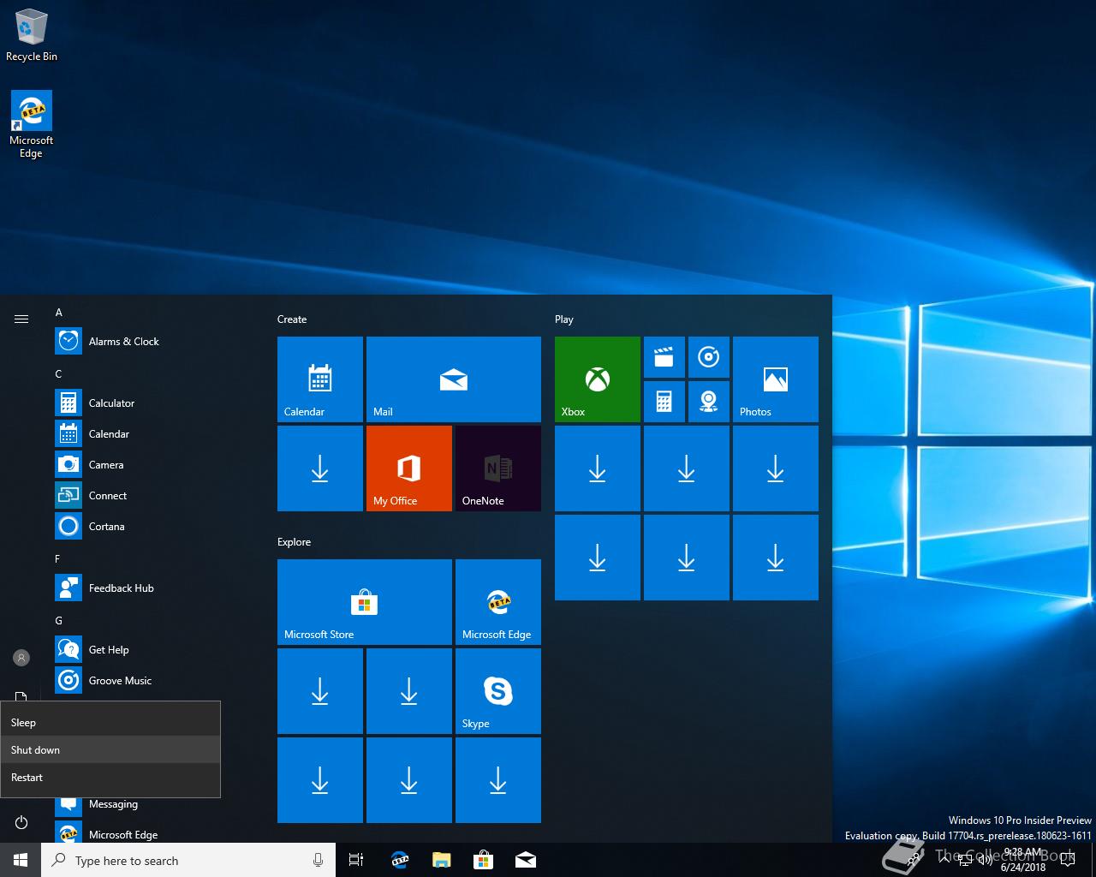Open the Skype tile
The height and width of the screenshot is (877, 1096).
coord(498,691)
